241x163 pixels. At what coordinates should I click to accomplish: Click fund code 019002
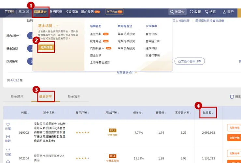[24, 133]
